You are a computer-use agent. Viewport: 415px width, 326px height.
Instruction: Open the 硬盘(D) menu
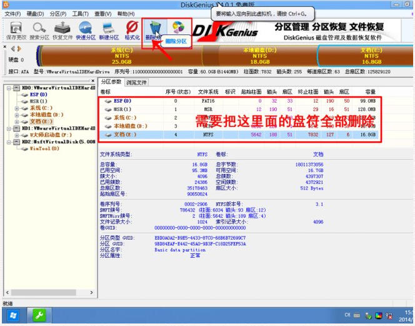35,14
